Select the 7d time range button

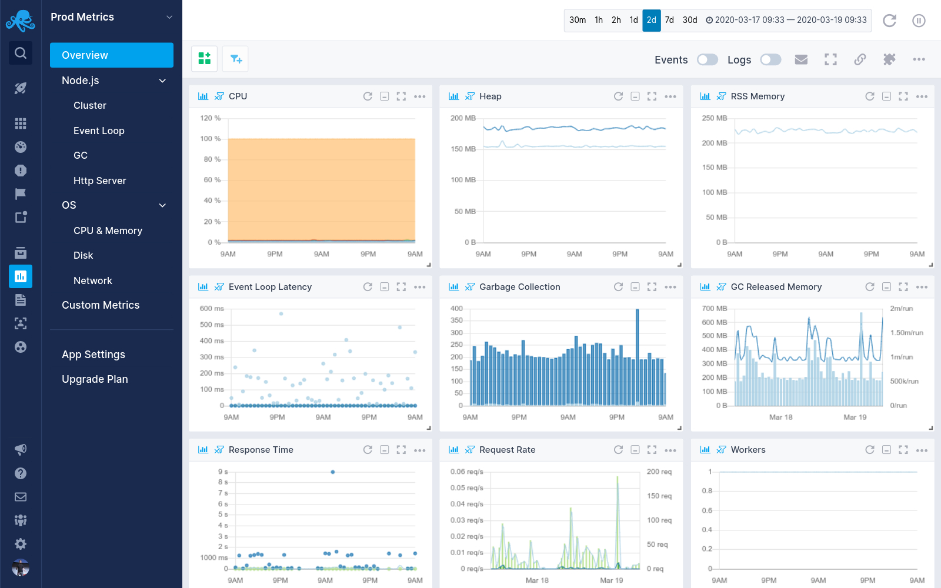pyautogui.click(x=669, y=20)
